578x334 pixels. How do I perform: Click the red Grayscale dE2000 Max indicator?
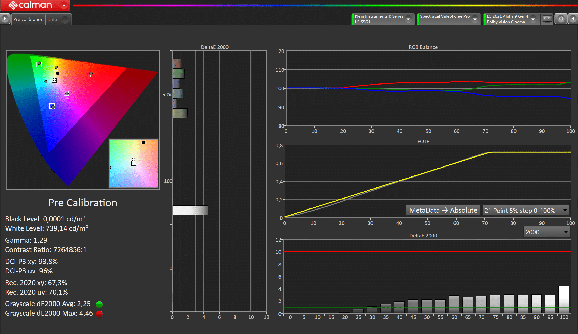tap(99, 314)
